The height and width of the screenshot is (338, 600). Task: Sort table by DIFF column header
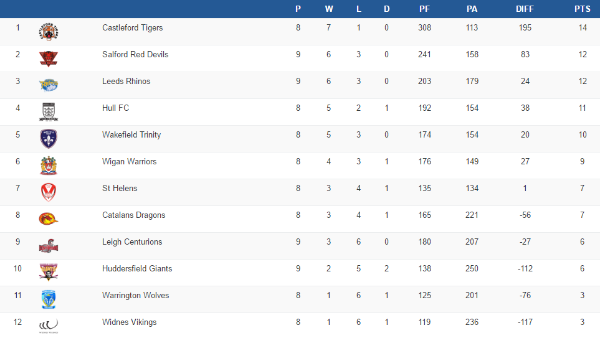525,9
